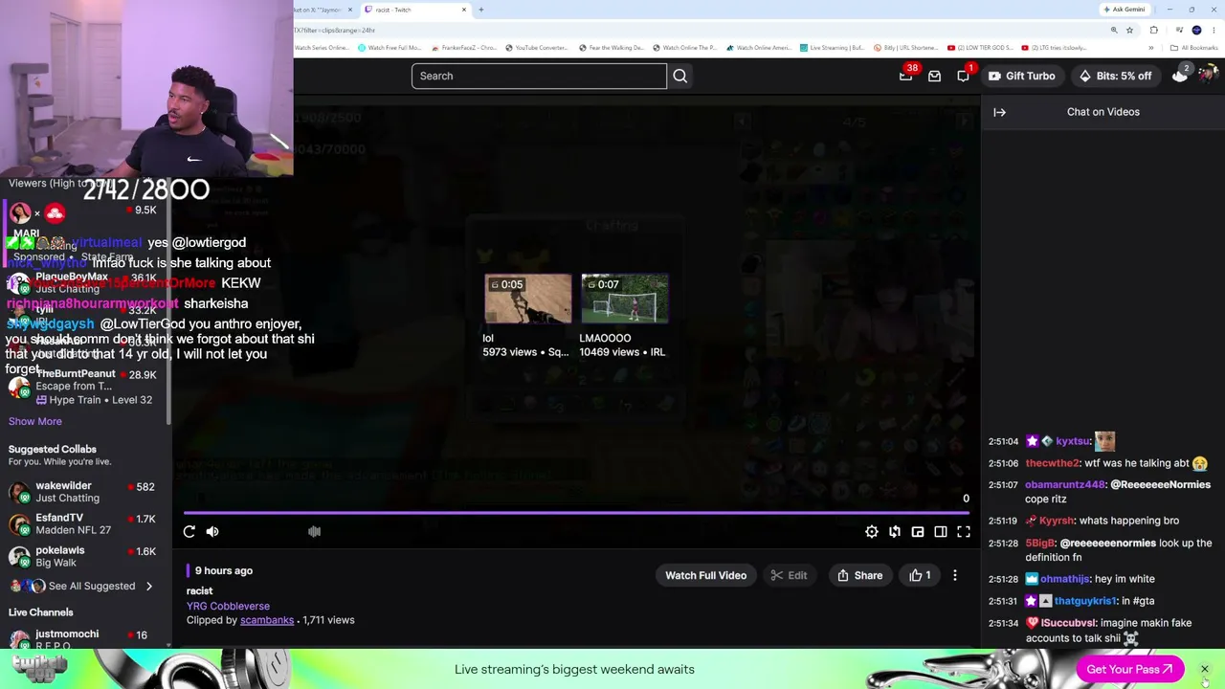Play the 'LMAOOOO' recommended clip thumbnail
This screenshot has height=689, width=1225.
click(x=624, y=299)
